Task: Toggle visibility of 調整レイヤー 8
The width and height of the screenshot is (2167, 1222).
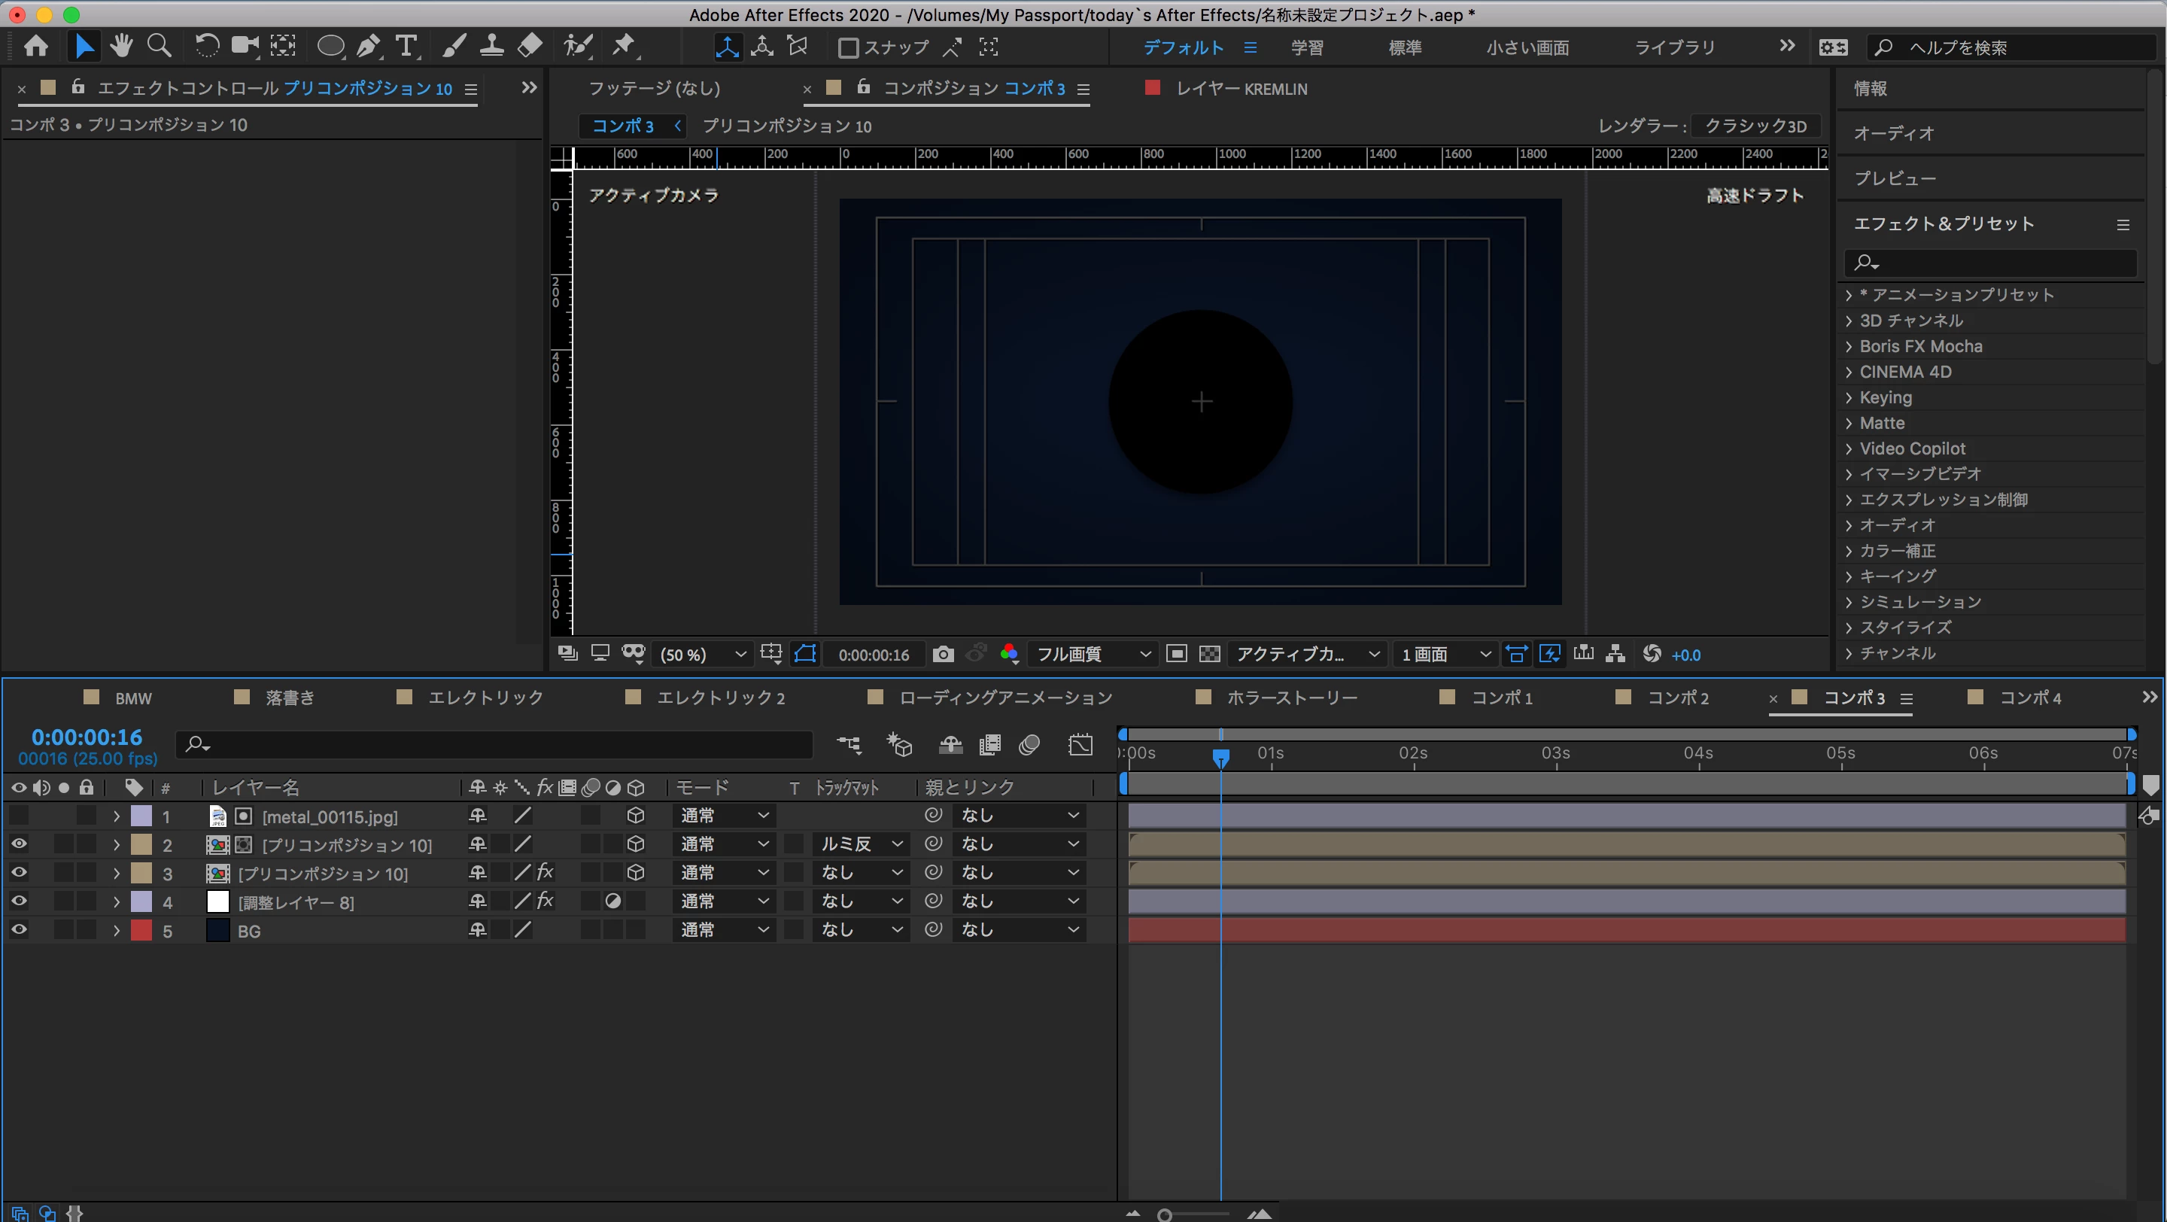Action: click(x=19, y=901)
